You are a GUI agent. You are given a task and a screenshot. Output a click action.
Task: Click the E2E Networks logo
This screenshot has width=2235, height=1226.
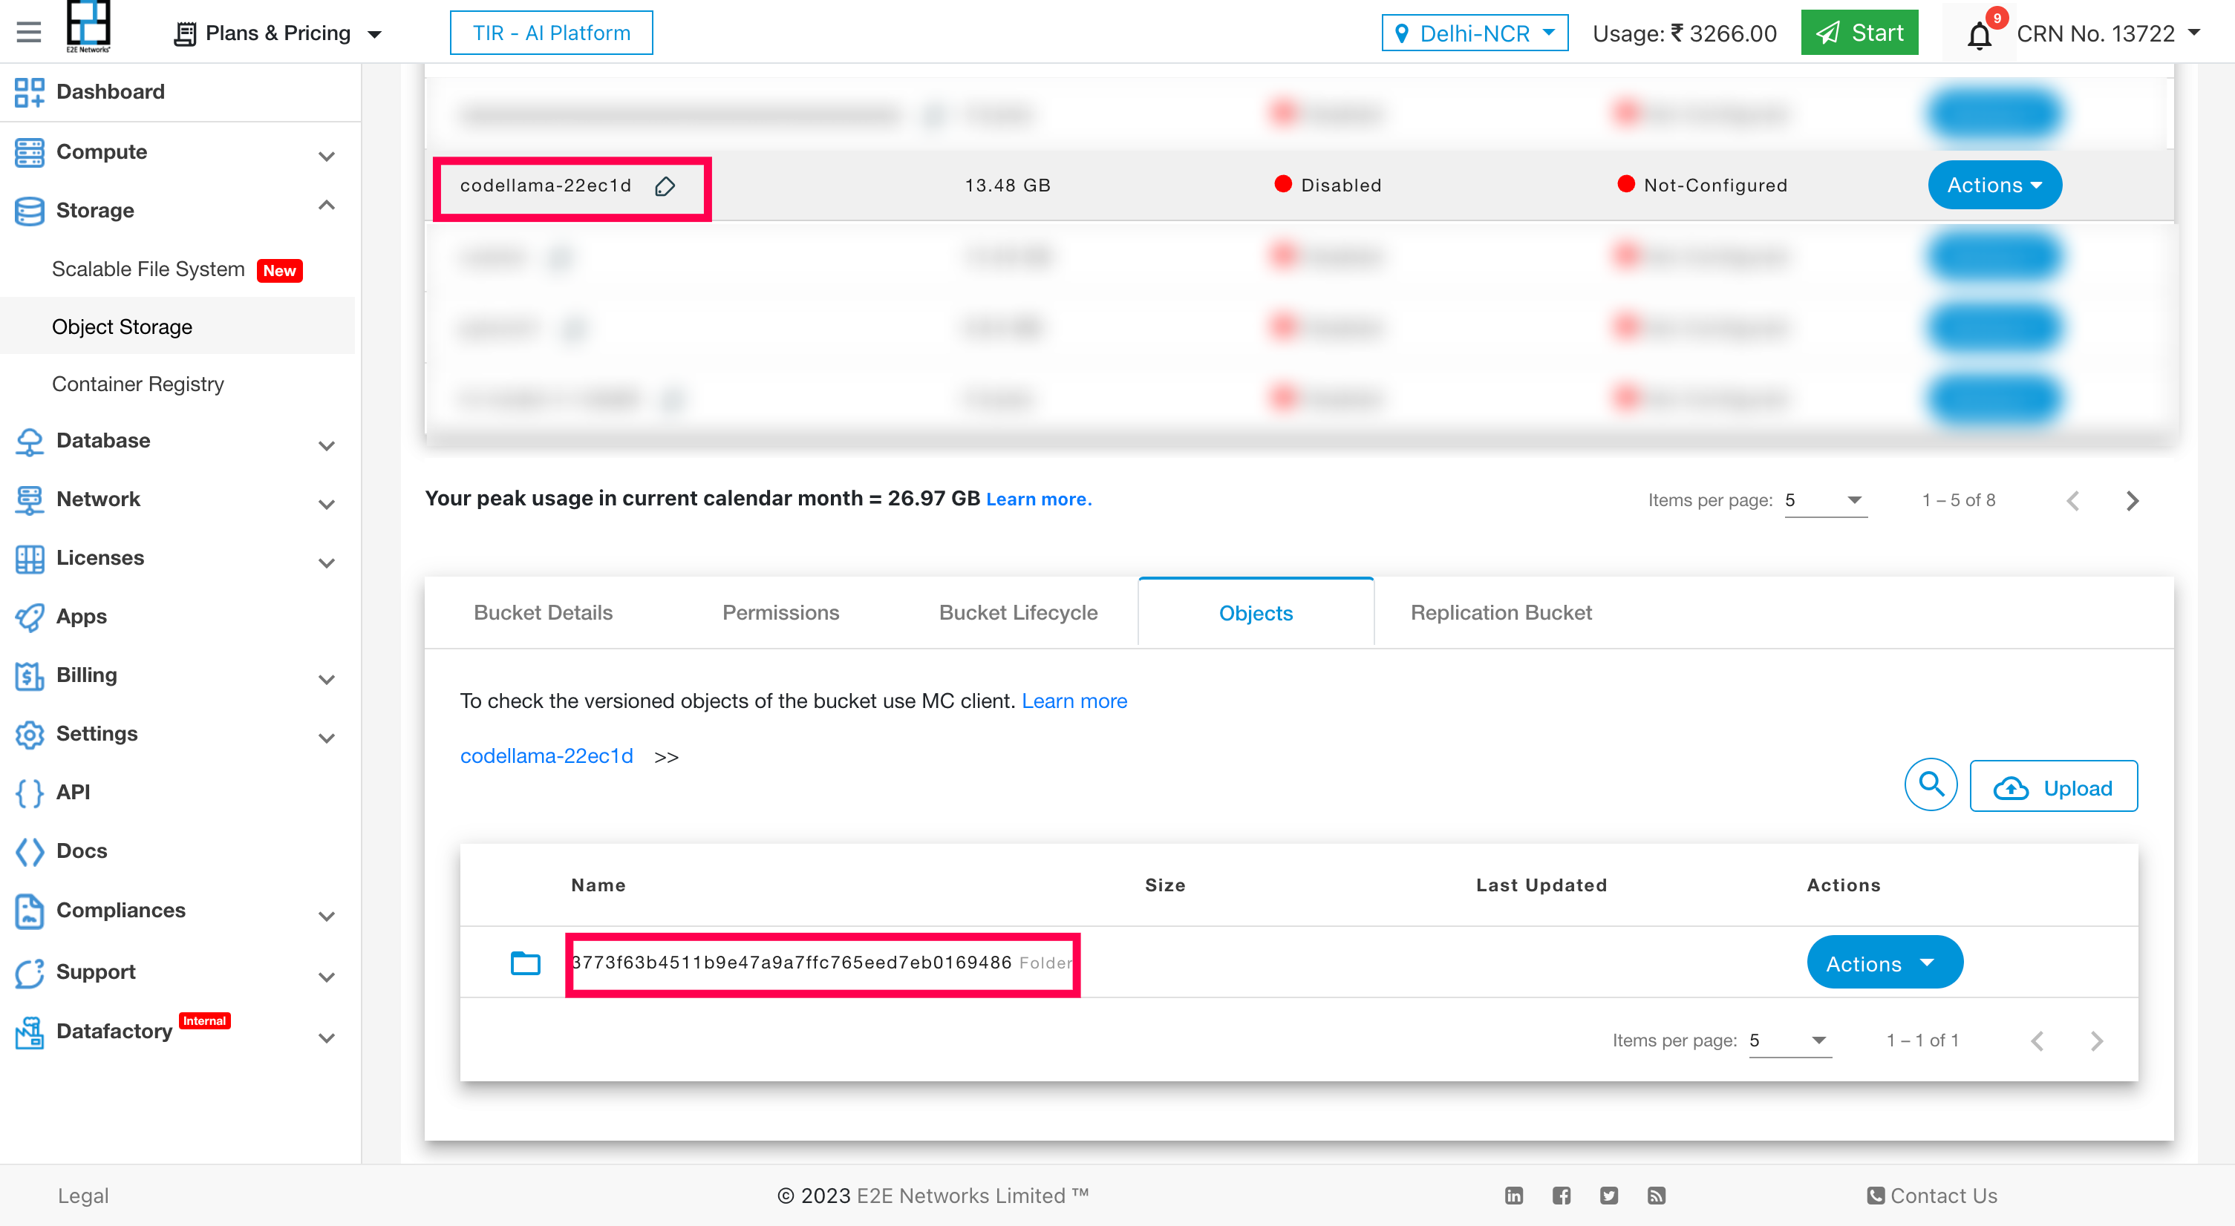click(x=88, y=27)
